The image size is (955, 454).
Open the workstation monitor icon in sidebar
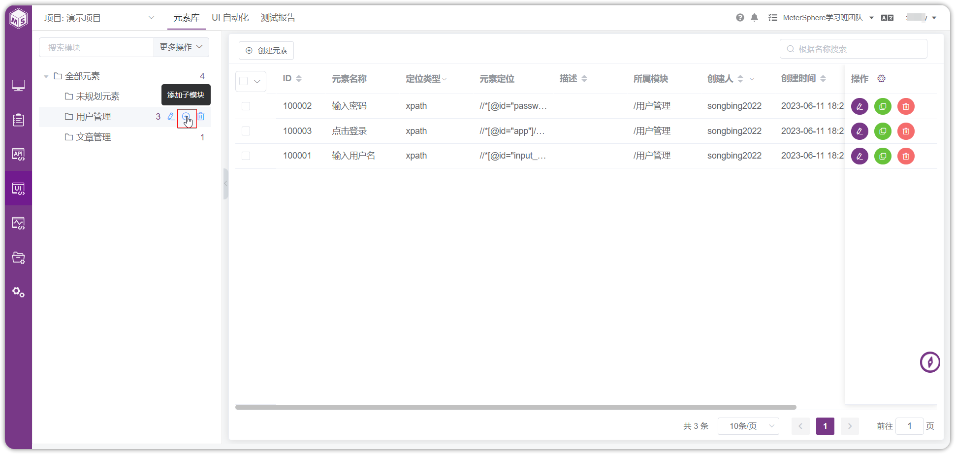click(x=19, y=86)
